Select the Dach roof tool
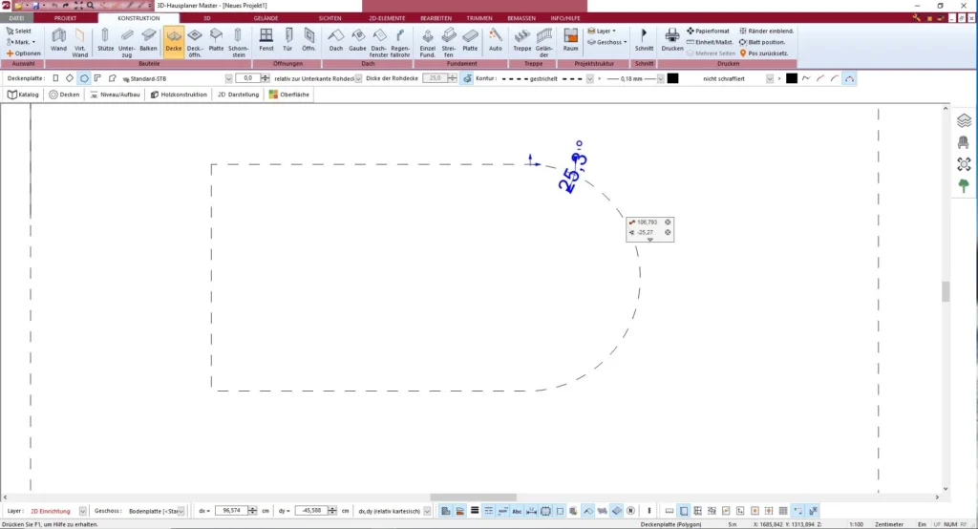Screen dimensions: 978x529 click(x=335, y=40)
